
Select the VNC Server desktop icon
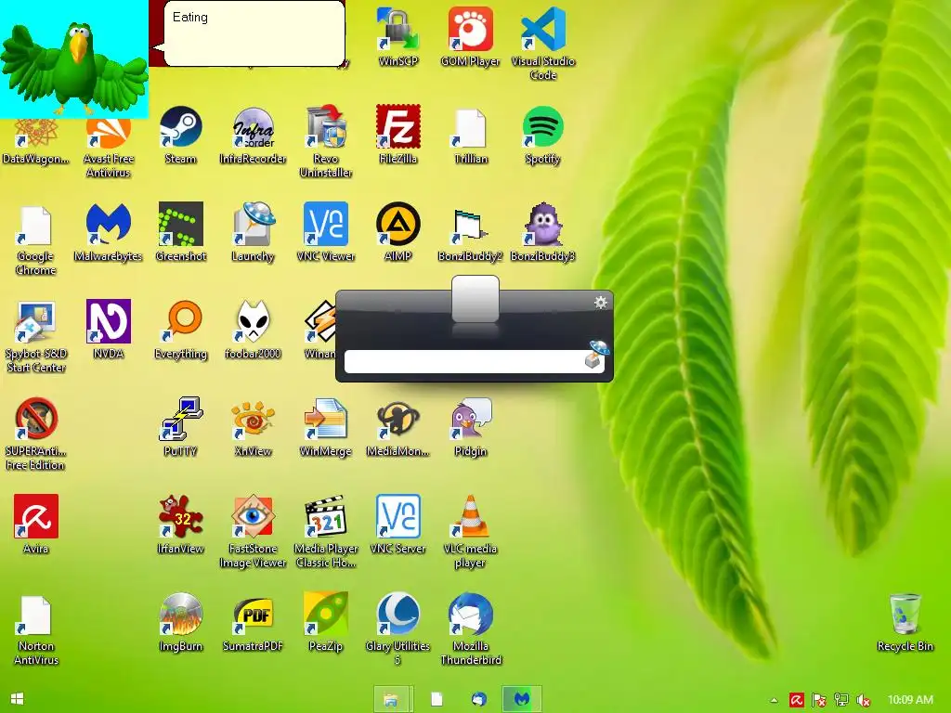pyautogui.click(x=397, y=525)
